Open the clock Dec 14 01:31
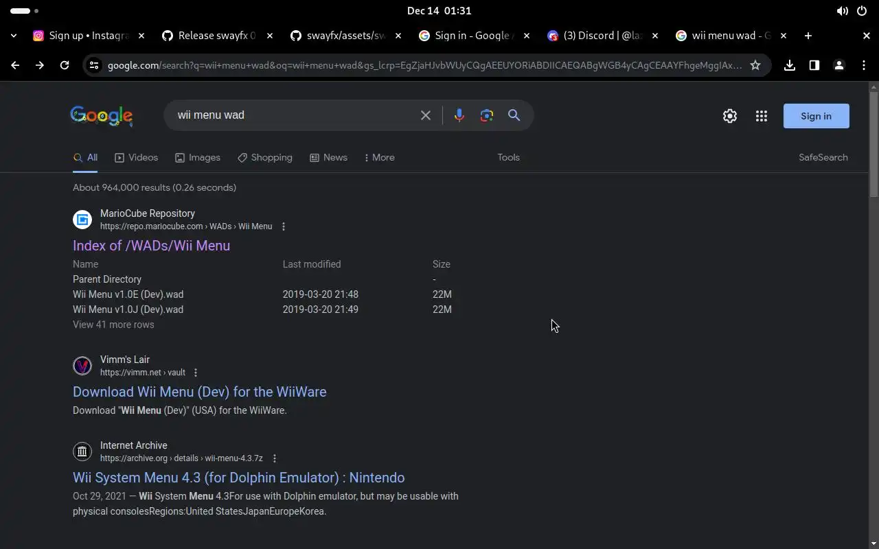This screenshot has height=549, width=879. 439,11
